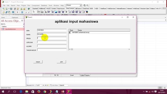The height and width of the screenshot is (94, 167).
Task: Click the NPM input field
Action: point(52,30)
